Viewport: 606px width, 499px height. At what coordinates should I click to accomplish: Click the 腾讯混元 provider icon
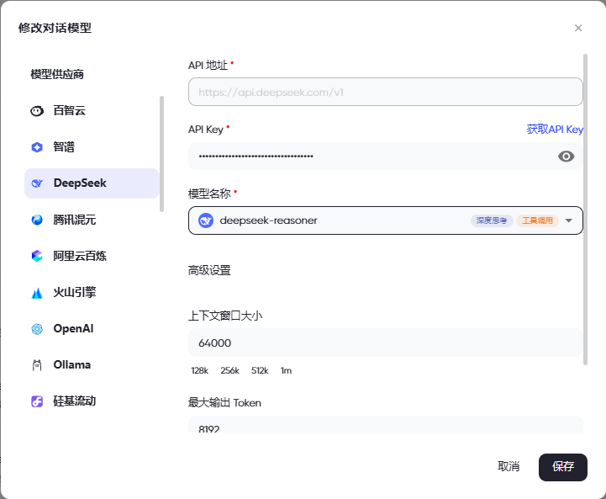pos(37,220)
